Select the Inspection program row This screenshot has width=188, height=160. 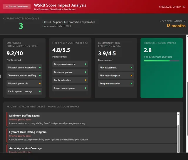click(x=70, y=88)
